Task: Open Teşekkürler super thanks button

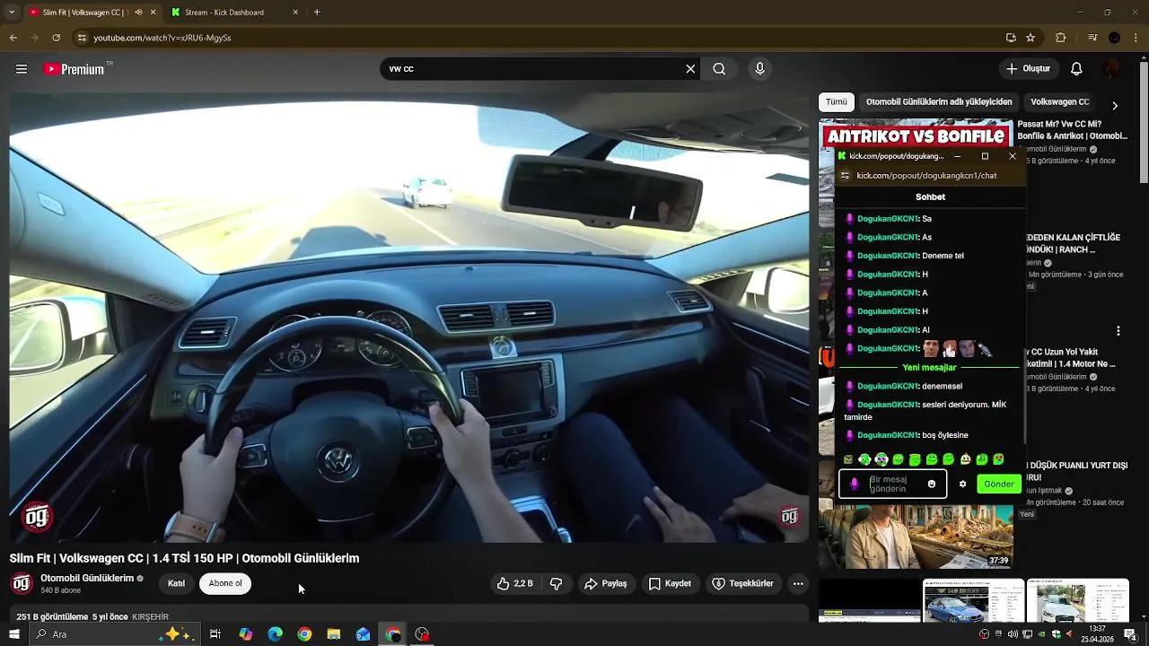Action: click(x=742, y=583)
